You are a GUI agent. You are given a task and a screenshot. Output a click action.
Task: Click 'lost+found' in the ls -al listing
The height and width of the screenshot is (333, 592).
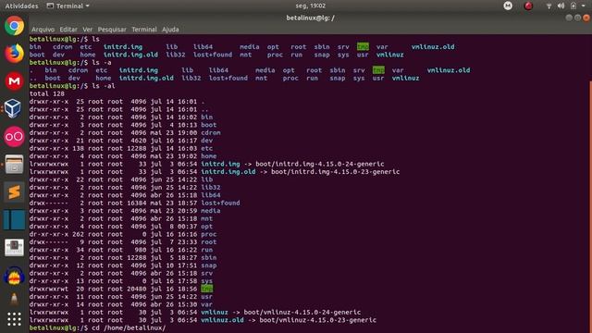click(x=220, y=203)
